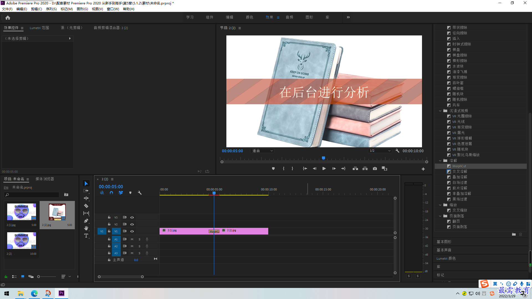Collapse the 沉浸式视频 effects folder

440,111
